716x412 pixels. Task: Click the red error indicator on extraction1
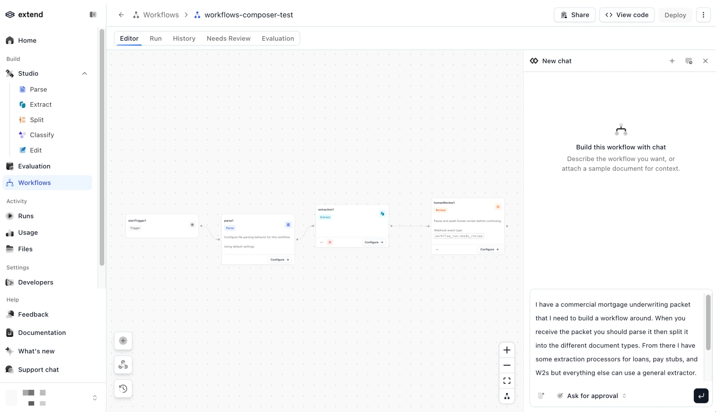(330, 242)
